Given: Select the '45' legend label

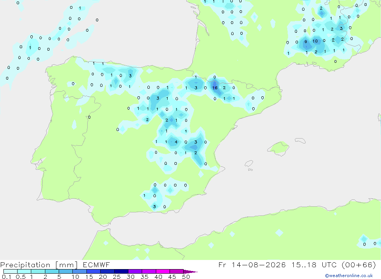Looking at the screenshot, I should (x=172, y=277).
